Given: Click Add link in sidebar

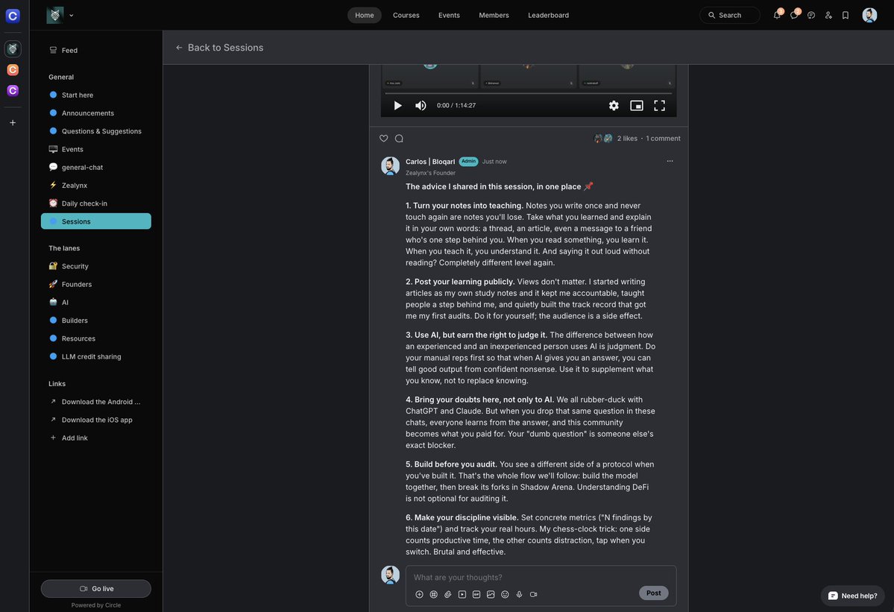Looking at the screenshot, I should 95,438.
